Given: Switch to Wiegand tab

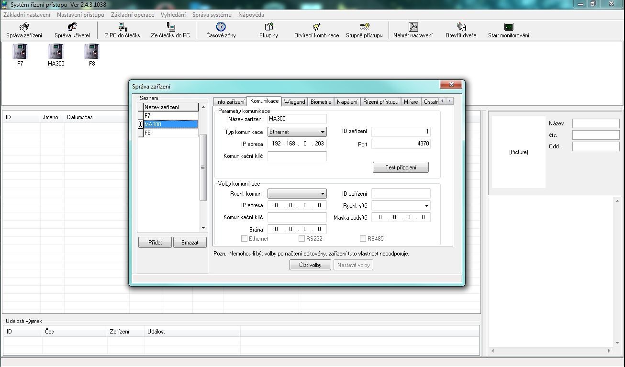Looking at the screenshot, I should click(x=294, y=102).
